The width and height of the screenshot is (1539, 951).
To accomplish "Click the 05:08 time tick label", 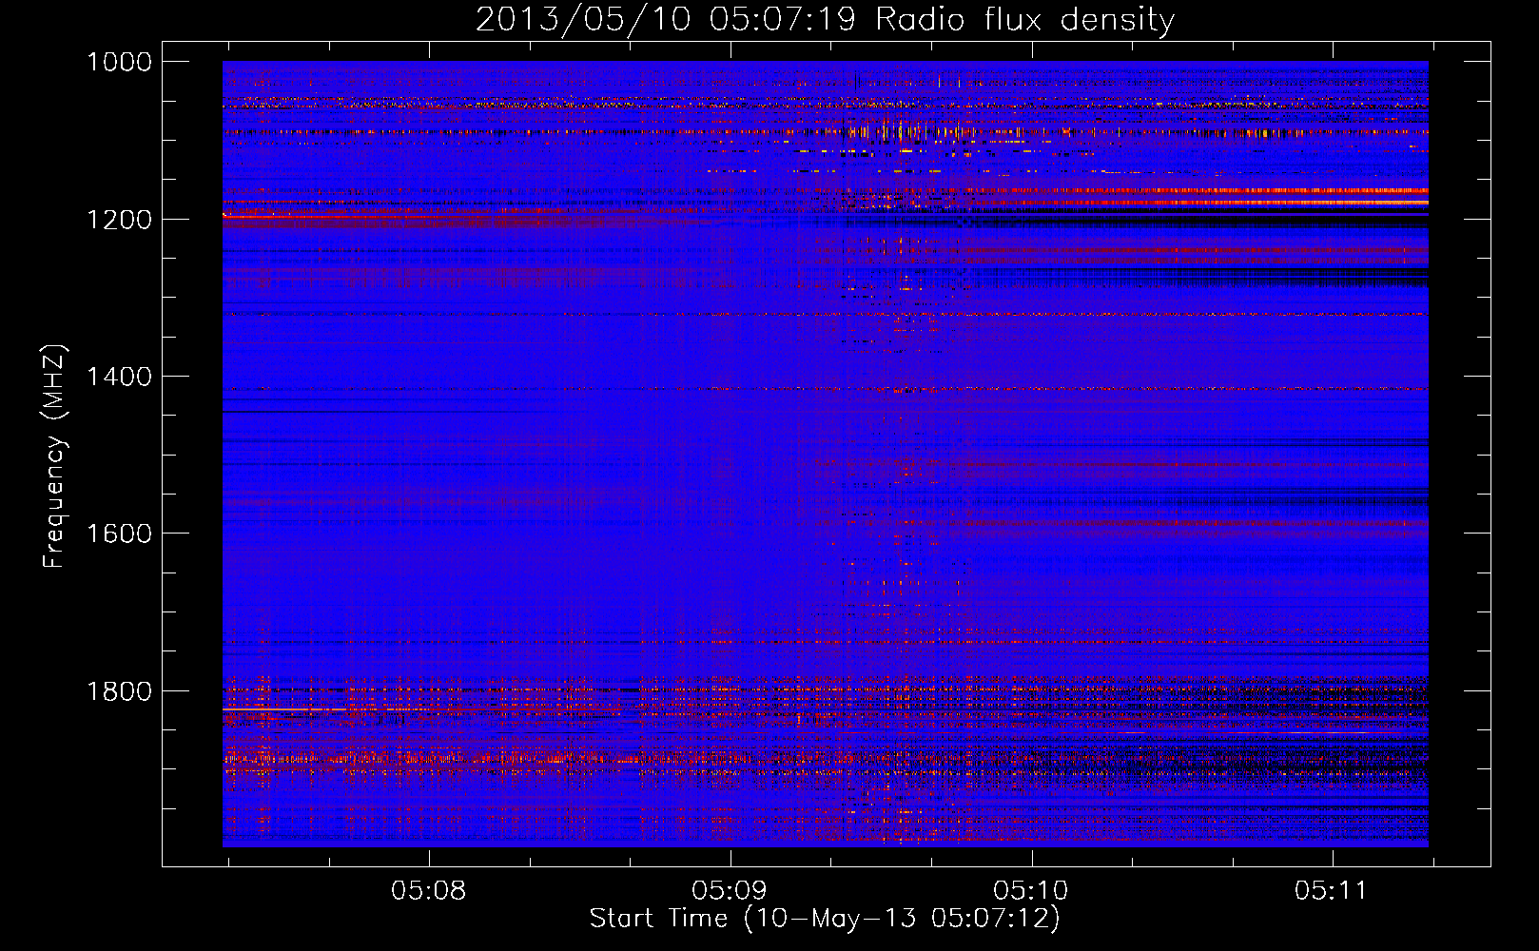I will (x=428, y=890).
